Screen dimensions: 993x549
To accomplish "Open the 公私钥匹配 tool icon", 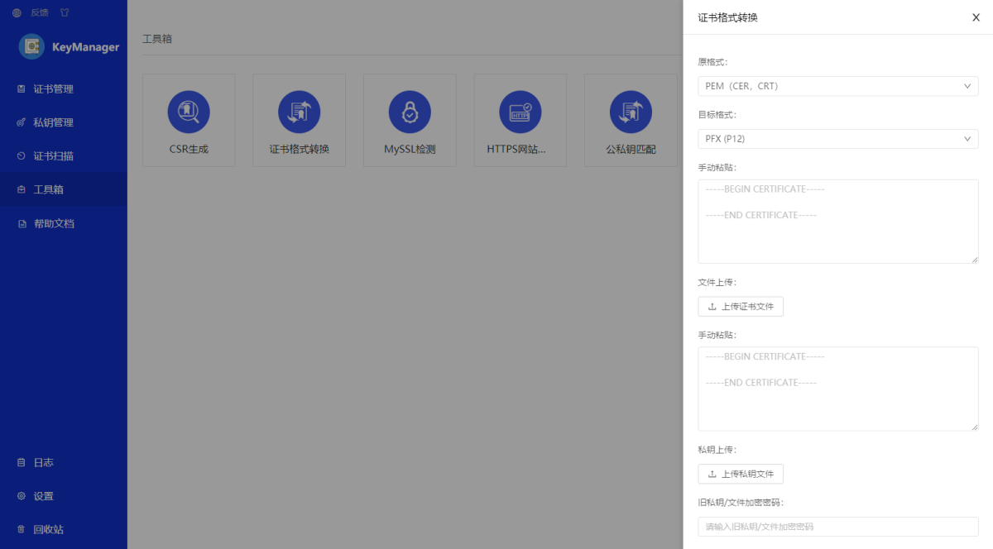I will [x=631, y=112].
